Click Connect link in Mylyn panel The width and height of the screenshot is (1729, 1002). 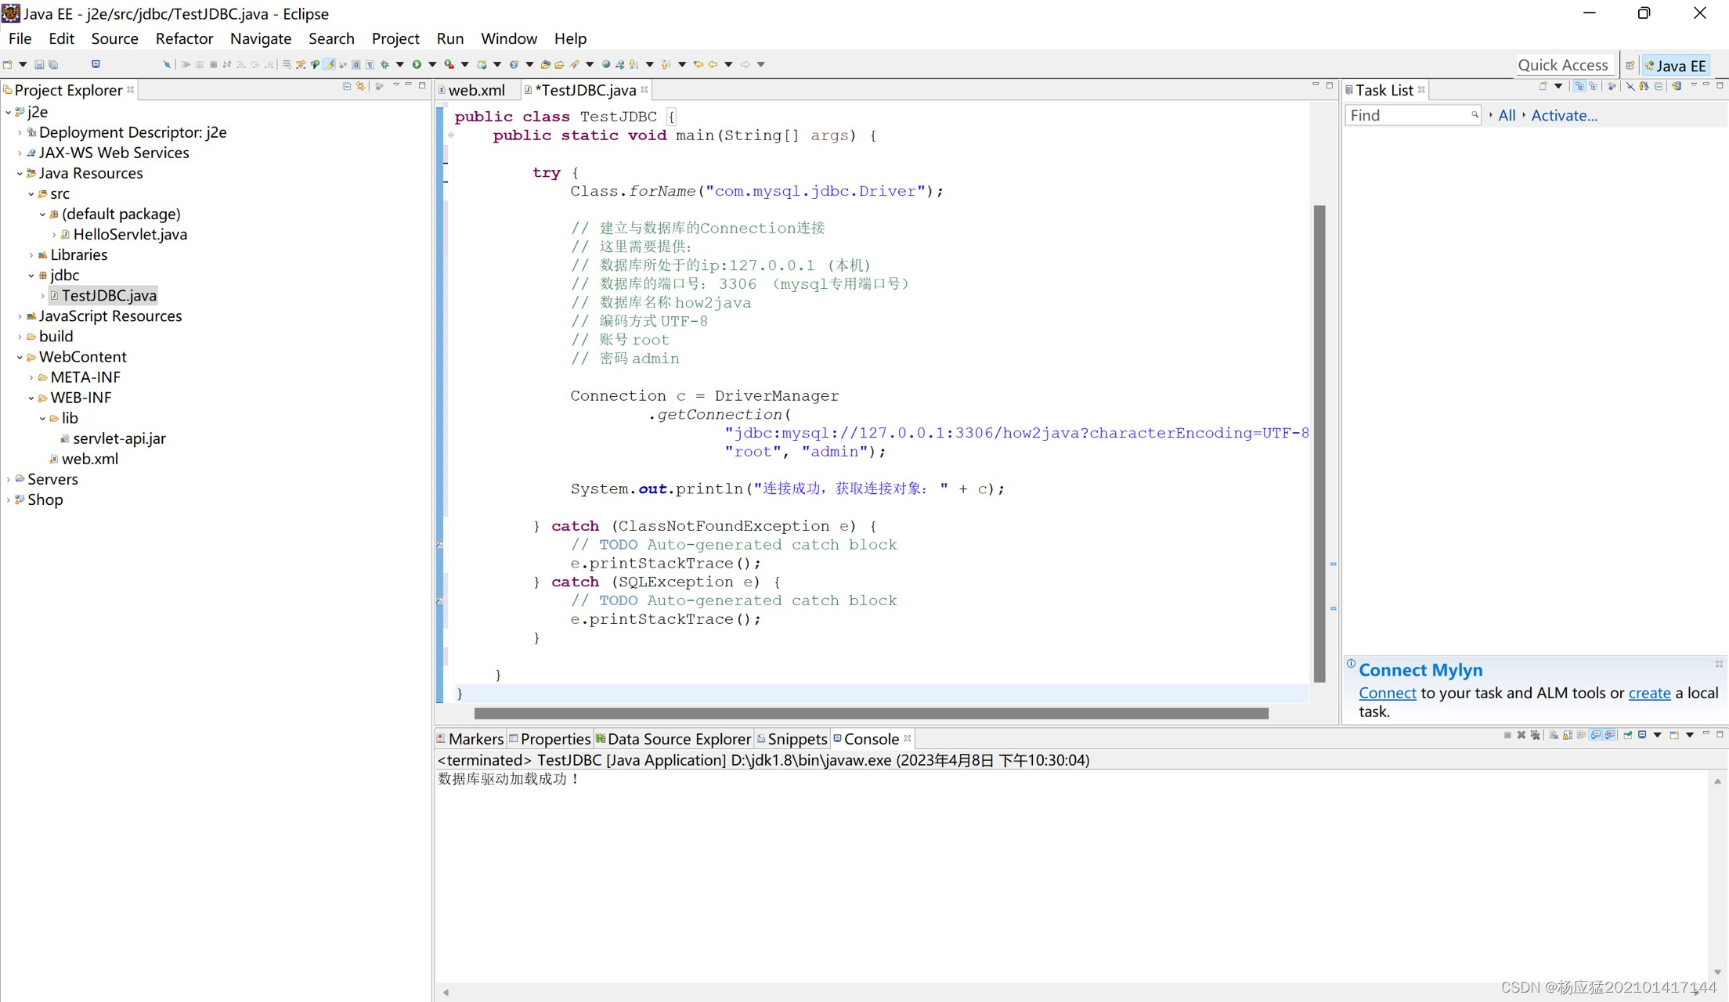click(x=1387, y=693)
